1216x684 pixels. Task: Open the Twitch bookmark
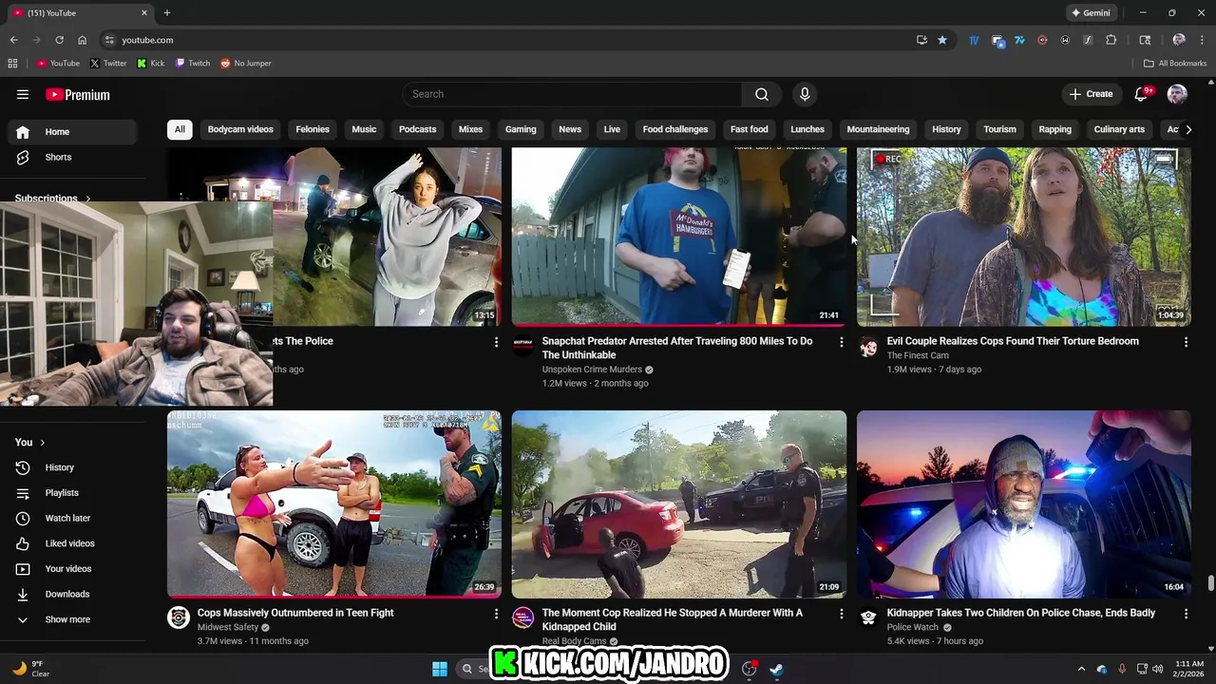193,63
